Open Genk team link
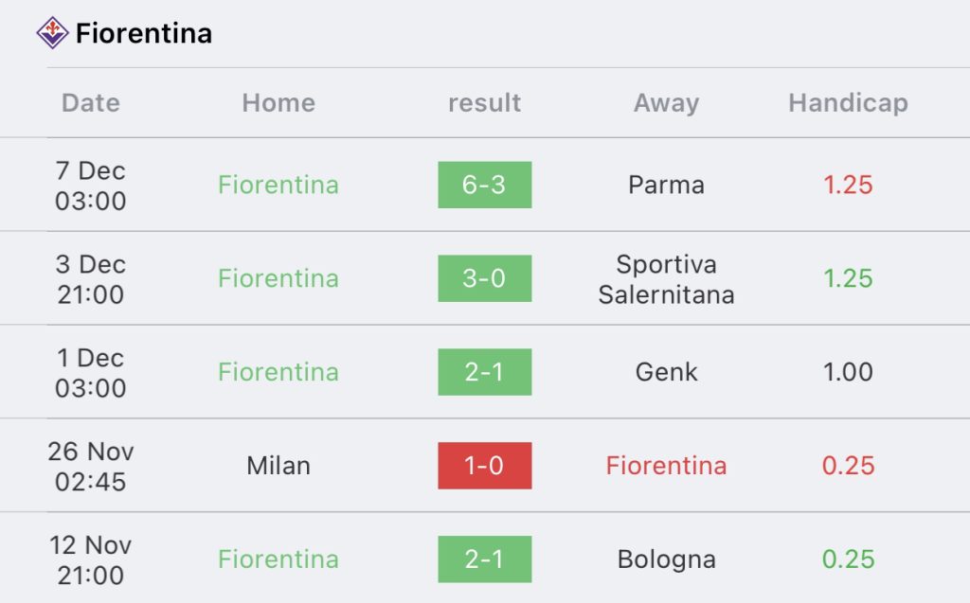The height and width of the screenshot is (603, 970). tap(666, 372)
